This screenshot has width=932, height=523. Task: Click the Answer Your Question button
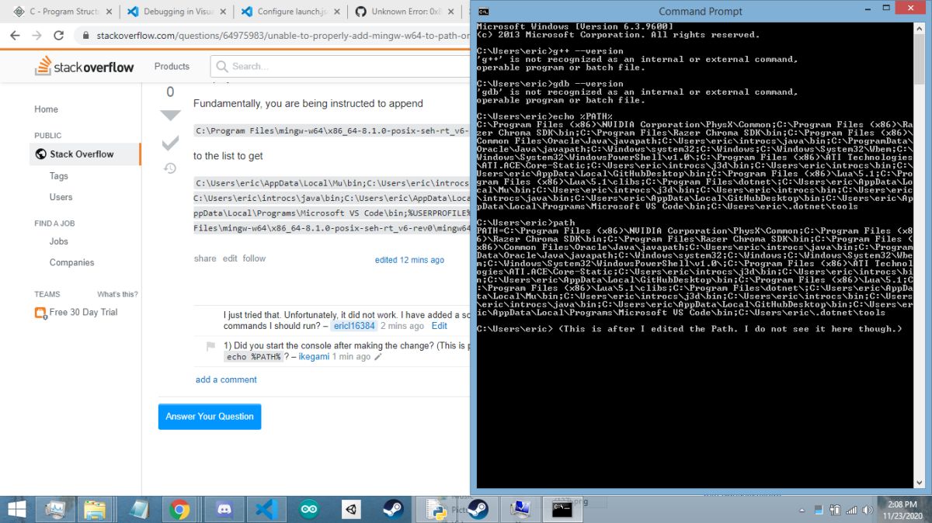click(x=210, y=417)
